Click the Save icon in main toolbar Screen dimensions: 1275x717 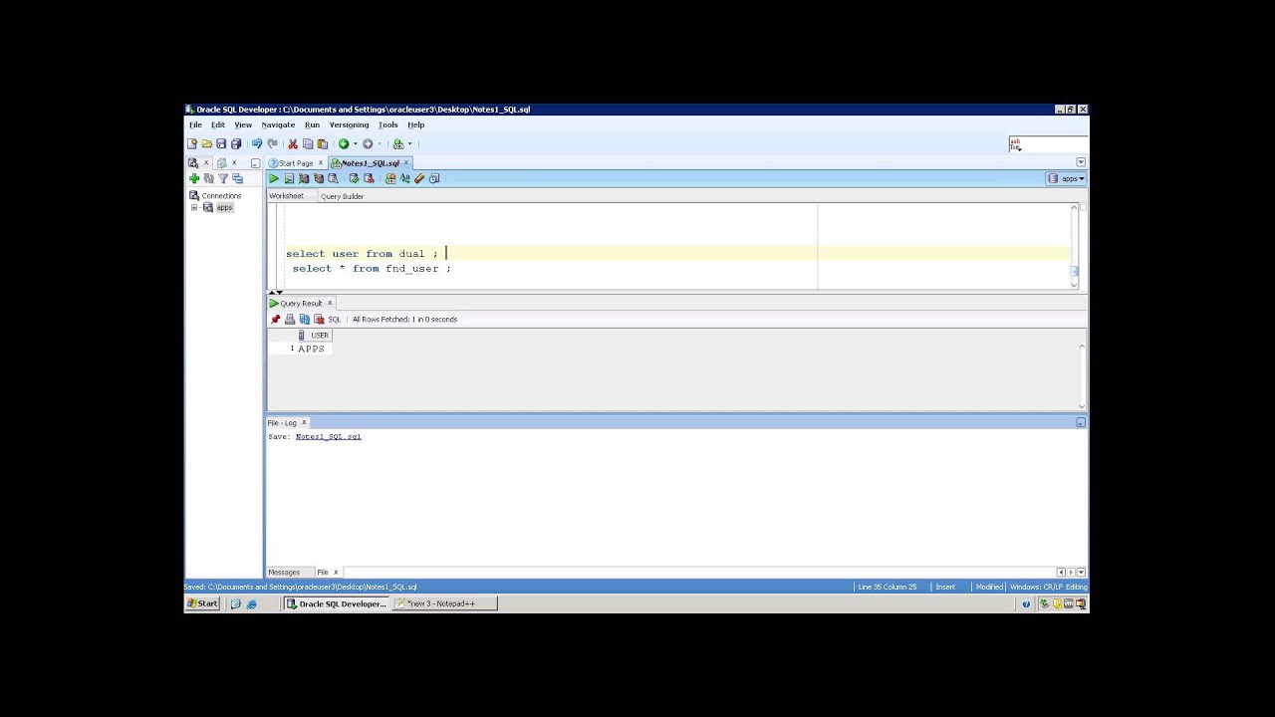[221, 143]
